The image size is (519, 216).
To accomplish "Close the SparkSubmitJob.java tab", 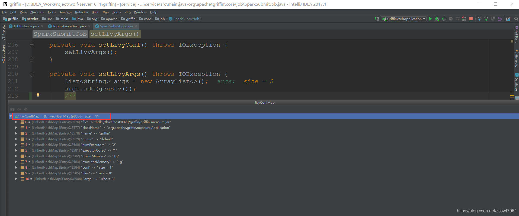I will click(136, 26).
